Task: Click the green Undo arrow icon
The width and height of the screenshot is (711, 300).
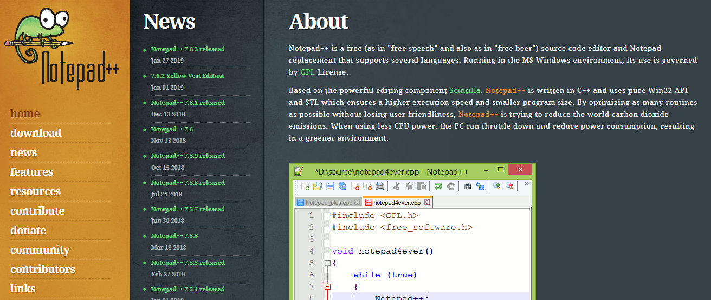Action: tap(438, 186)
